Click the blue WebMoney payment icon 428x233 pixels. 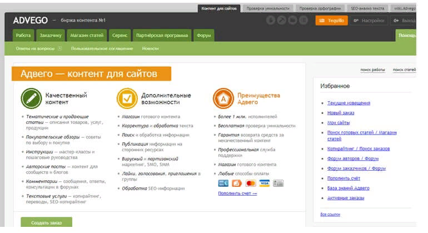click(223, 184)
